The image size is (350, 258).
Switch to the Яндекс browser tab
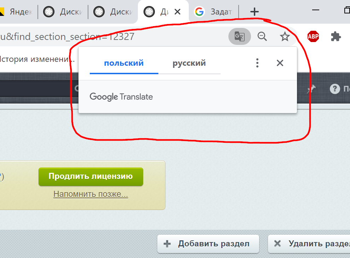(18, 12)
